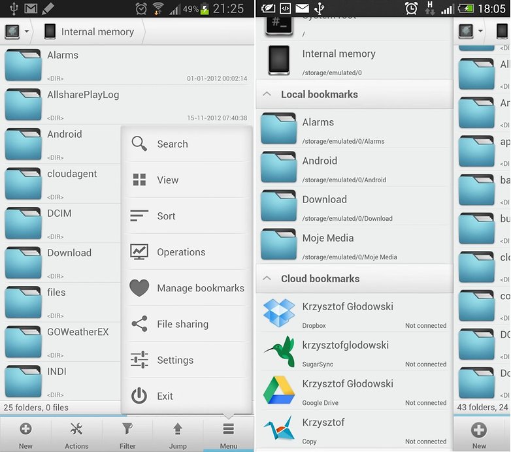This screenshot has width=511, height=452.
Task: Click the alarm icon in left status bar
Action: tap(141, 8)
